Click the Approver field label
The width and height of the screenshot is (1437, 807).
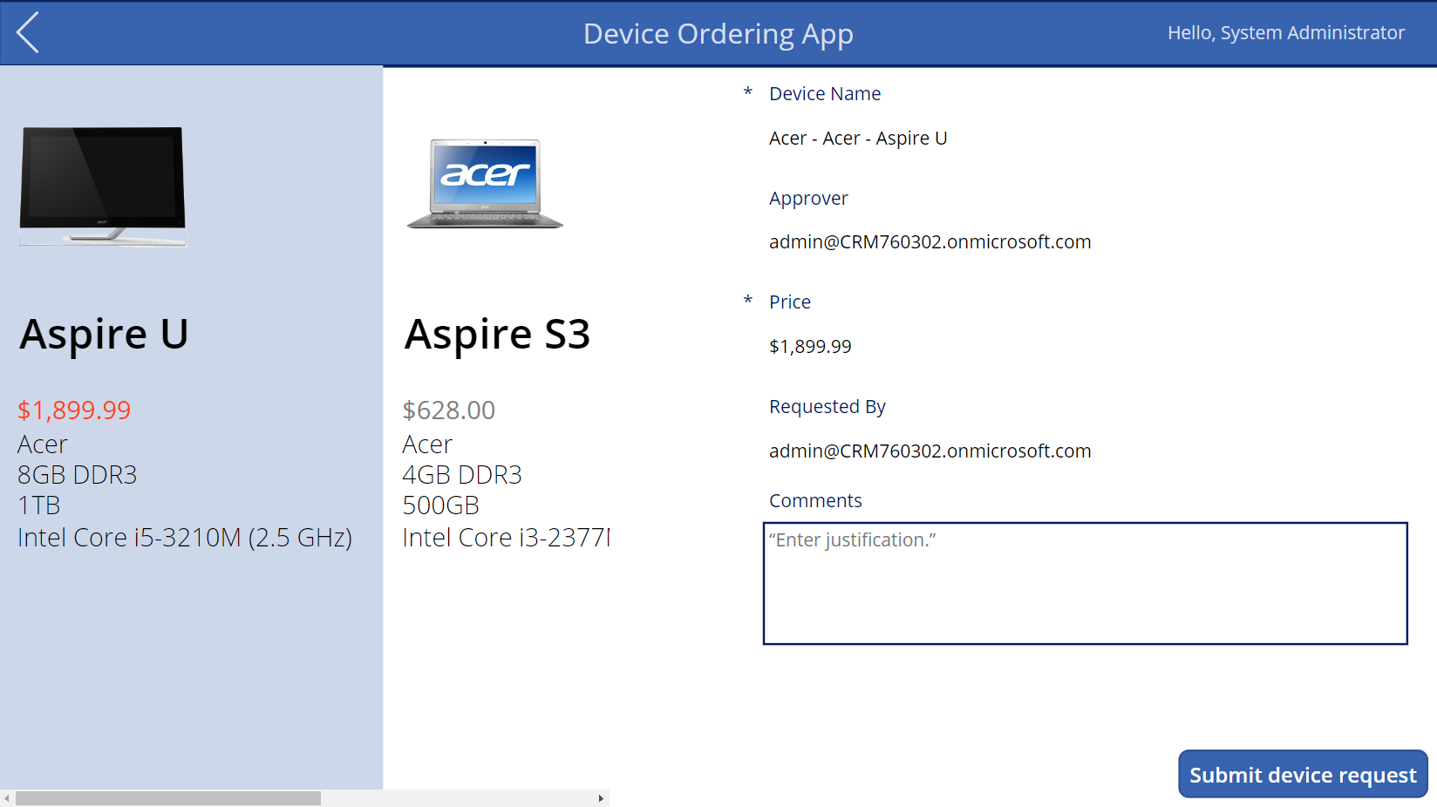tap(808, 199)
